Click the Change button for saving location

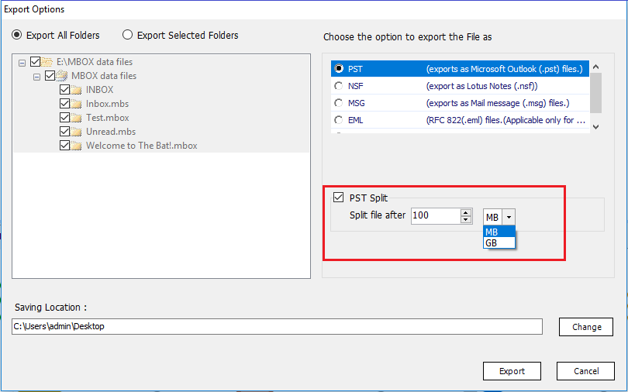pyautogui.click(x=586, y=327)
